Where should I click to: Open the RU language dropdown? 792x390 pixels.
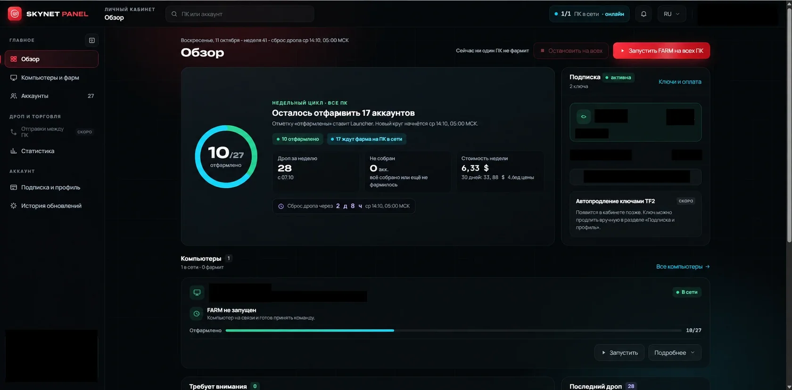pyautogui.click(x=671, y=14)
